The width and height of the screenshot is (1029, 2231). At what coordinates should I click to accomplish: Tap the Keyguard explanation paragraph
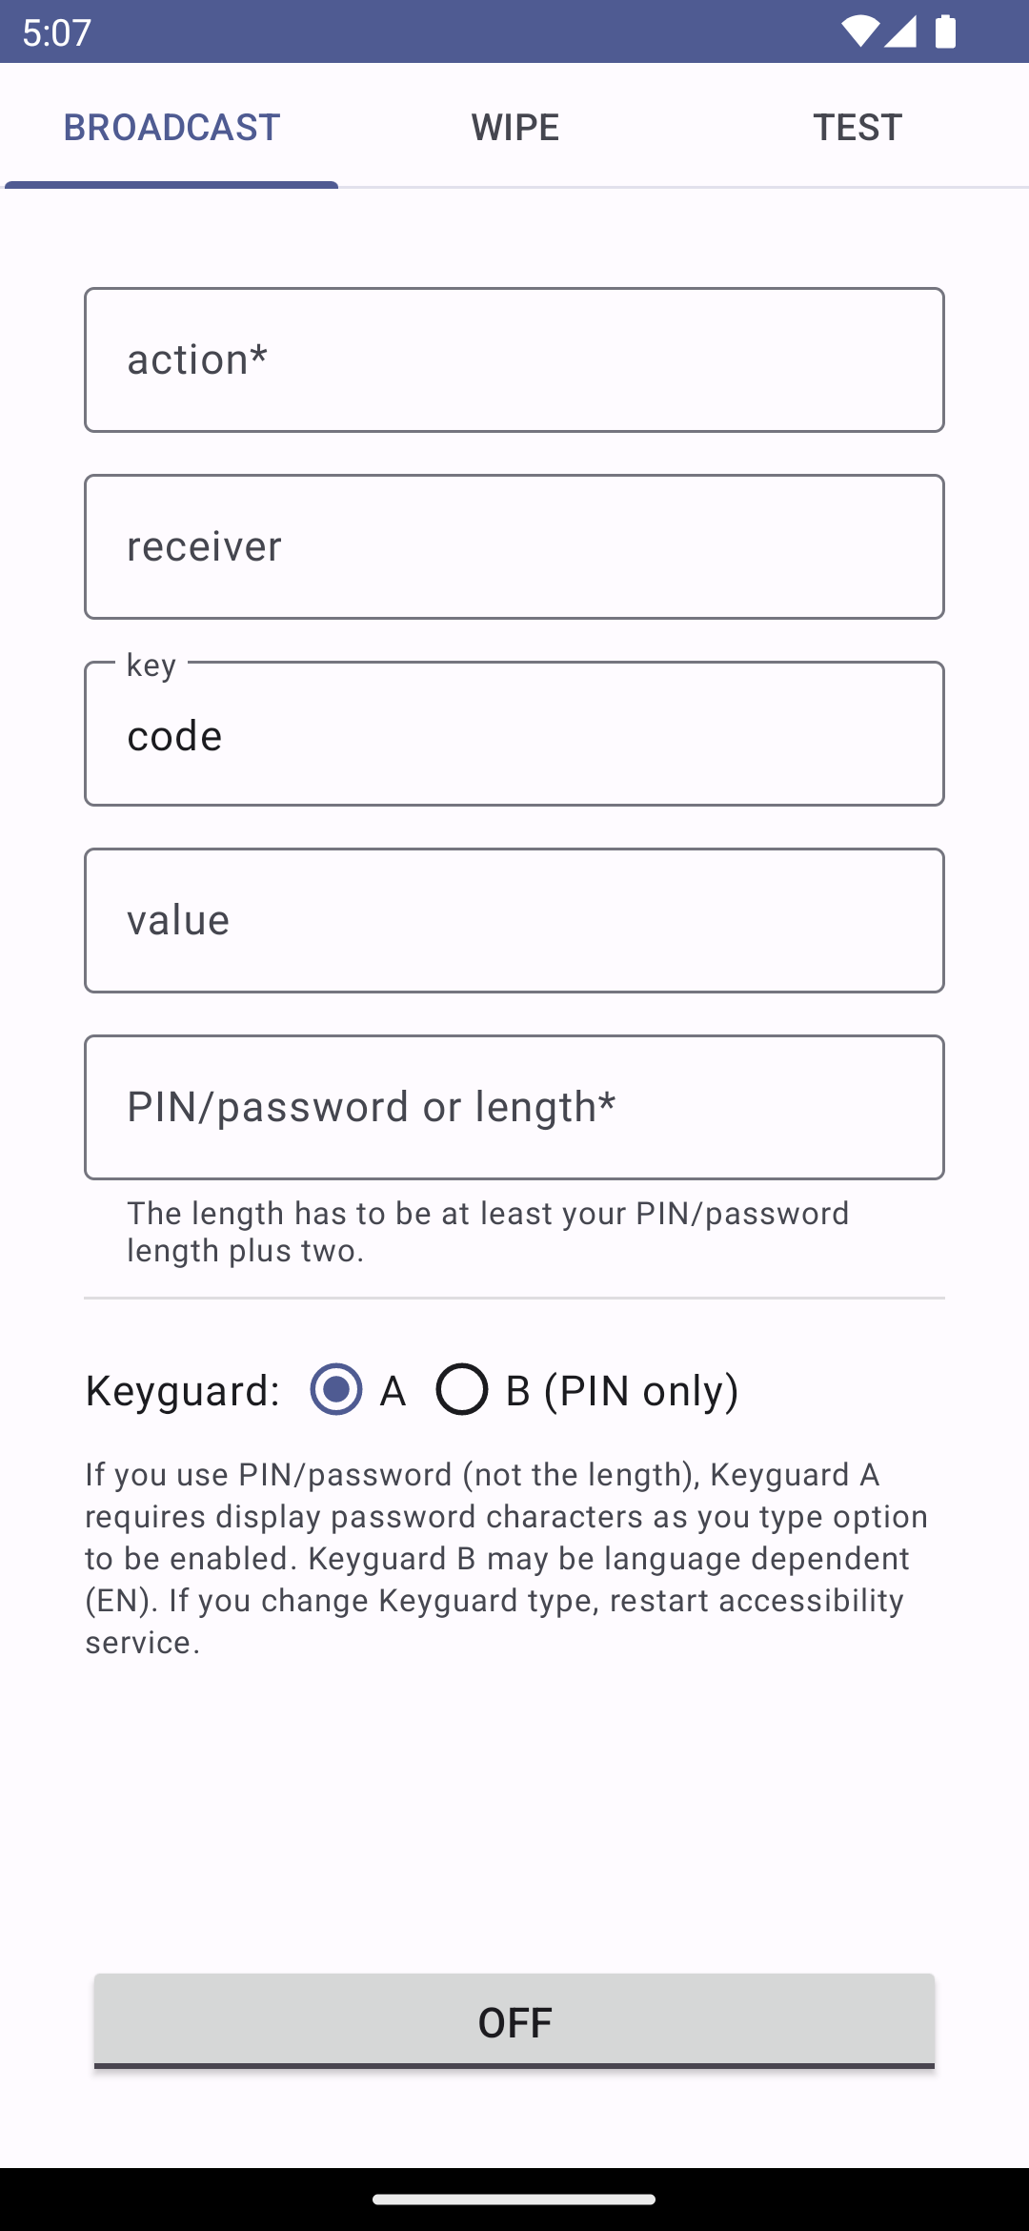point(507,1558)
